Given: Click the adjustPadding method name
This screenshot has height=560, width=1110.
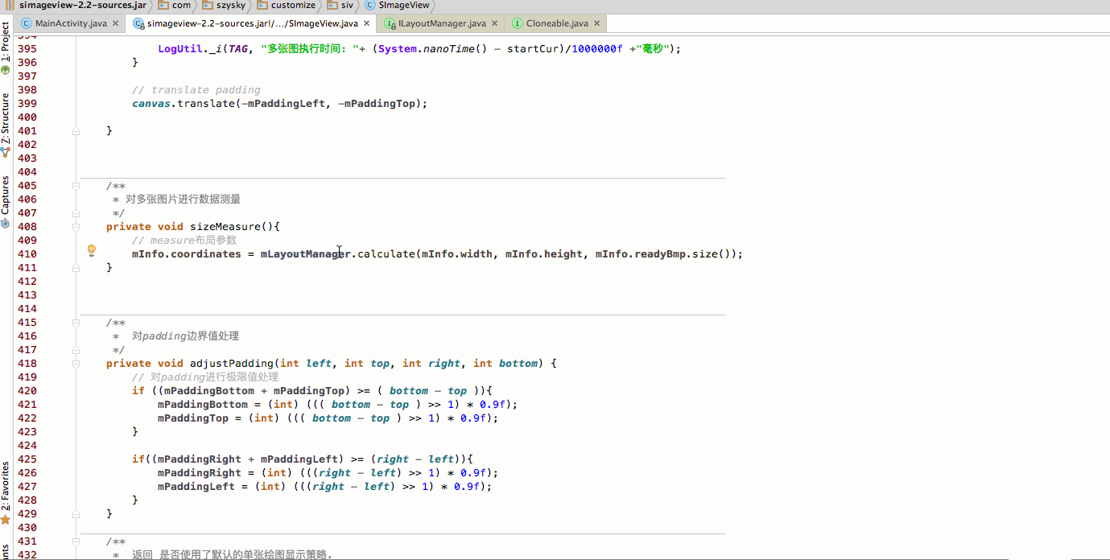Looking at the screenshot, I should (232, 364).
